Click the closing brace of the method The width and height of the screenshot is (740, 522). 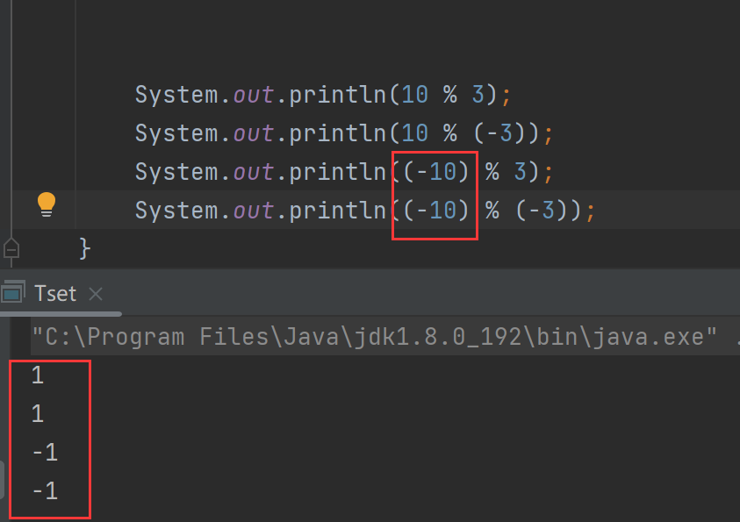(84, 248)
